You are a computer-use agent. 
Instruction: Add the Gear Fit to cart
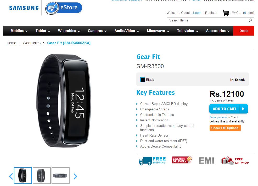point(228,109)
